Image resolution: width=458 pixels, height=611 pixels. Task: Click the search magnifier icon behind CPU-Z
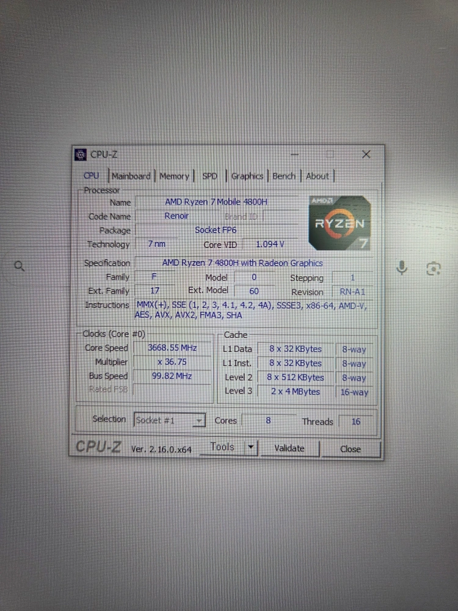(x=20, y=266)
